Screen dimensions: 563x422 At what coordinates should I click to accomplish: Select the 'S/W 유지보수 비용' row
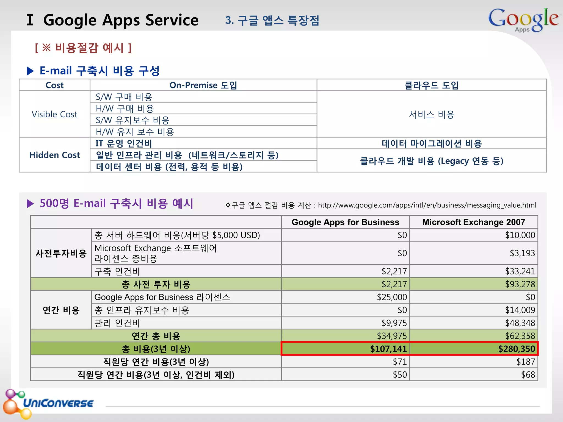tap(203, 120)
